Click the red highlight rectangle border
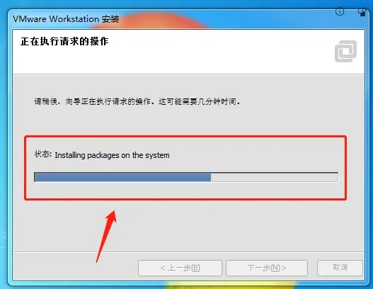Viewport: 373px width, 289px height. pyautogui.click(x=185, y=137)
